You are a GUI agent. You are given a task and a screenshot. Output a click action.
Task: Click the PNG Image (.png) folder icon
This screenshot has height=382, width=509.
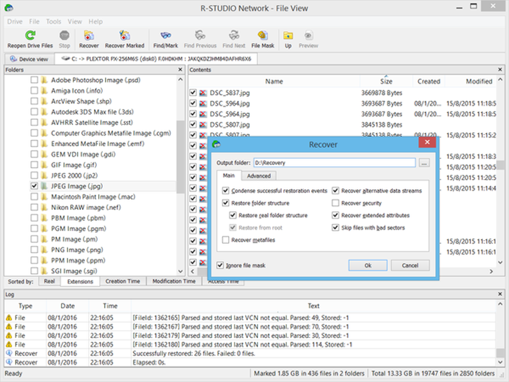pyautogui.click(x=44, y=250)
